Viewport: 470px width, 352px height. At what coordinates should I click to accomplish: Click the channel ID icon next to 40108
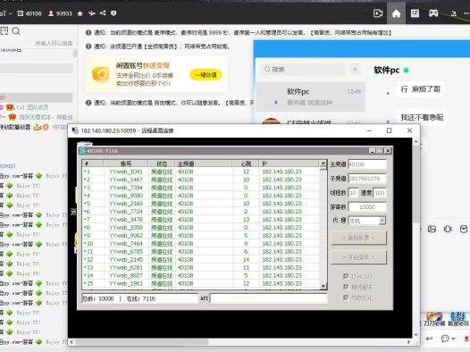click(21, 13)
